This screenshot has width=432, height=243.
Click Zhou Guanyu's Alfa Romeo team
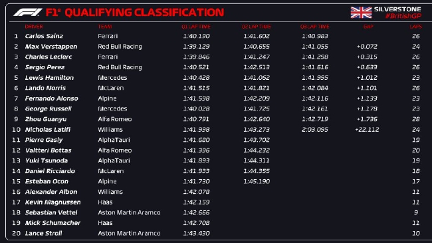[x=114, y=119]
